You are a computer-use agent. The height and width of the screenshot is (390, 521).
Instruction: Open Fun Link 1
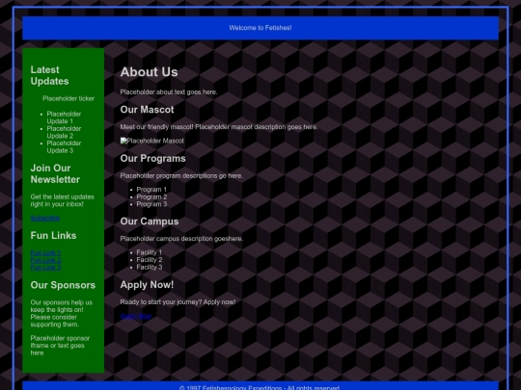click(x=45, y=252)
